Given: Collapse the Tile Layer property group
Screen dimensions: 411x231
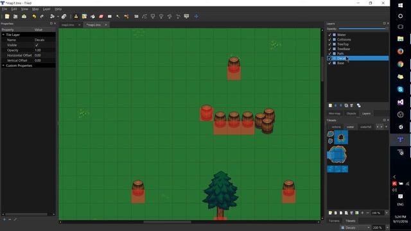Looking at the screenshot, I should 3,35.
